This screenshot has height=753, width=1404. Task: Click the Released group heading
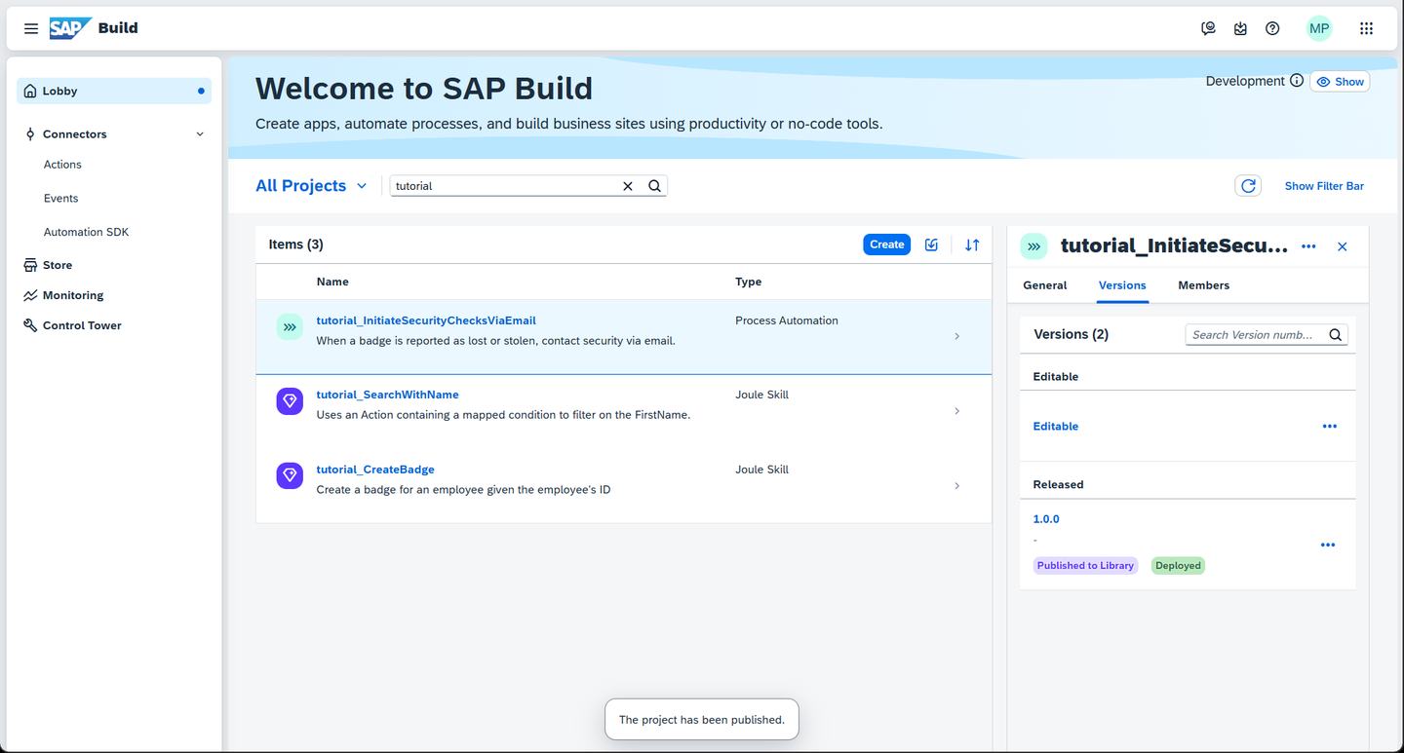tap(1058, 484)
